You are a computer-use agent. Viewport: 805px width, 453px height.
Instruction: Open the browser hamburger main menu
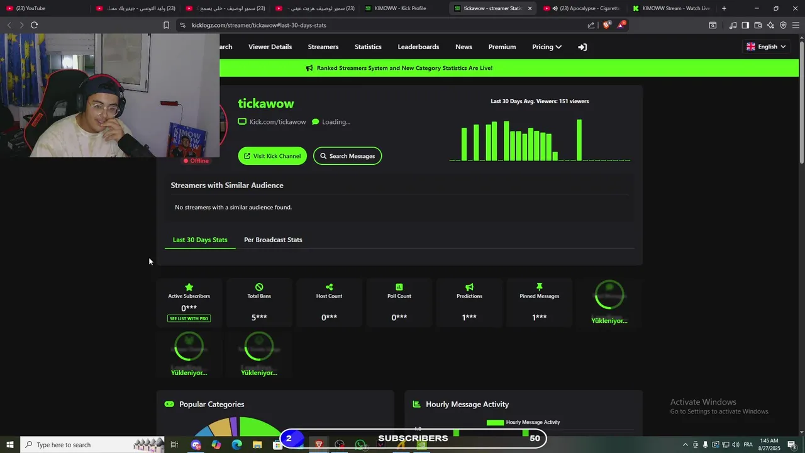point(796,25)
